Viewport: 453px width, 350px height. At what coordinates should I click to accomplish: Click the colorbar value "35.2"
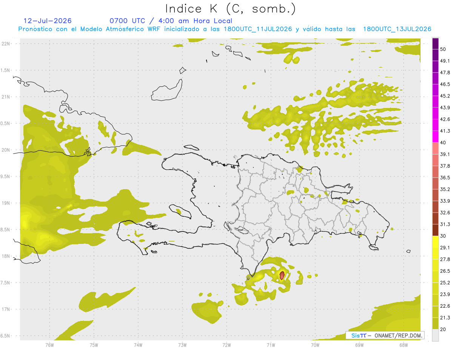[x=445, y=189]
